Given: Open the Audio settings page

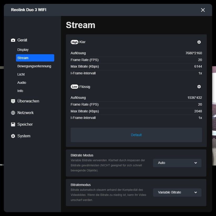Looking at the screenshot, I should [22, 82].
